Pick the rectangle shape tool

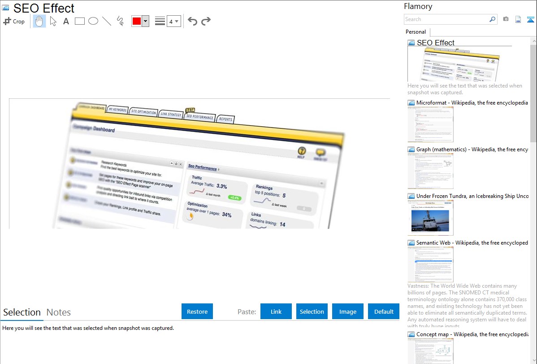click(x=79, y=21)
